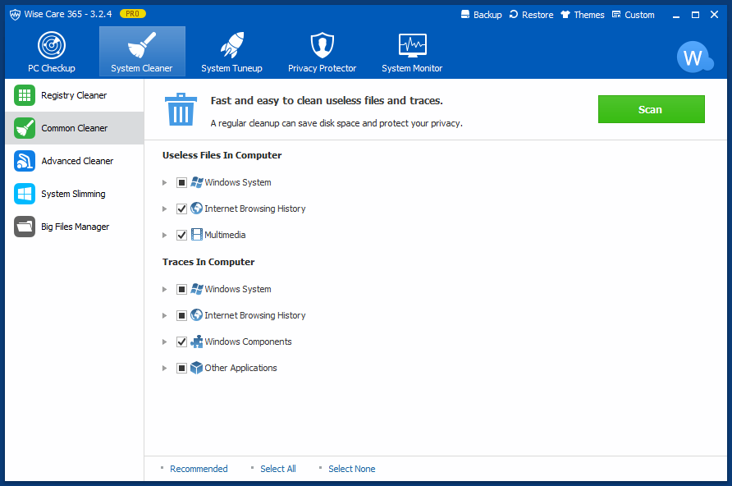Click the Common Cleaner broom icon
Viewport: 732px width, 486px height.
[25, 128]
